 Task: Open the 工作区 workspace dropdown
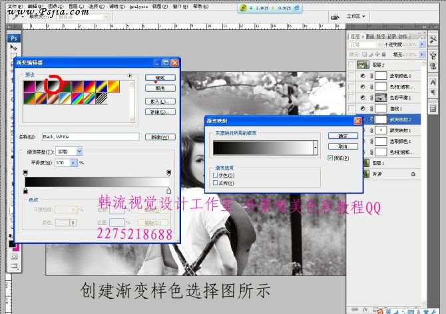pyautogui.click(x=356, y=17)
